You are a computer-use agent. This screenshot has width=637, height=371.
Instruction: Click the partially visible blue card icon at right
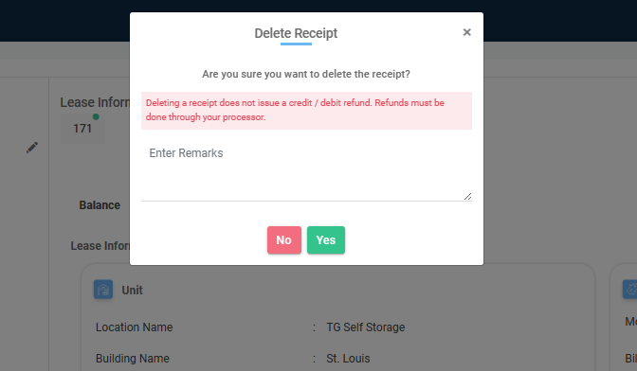tap(629, 290)
